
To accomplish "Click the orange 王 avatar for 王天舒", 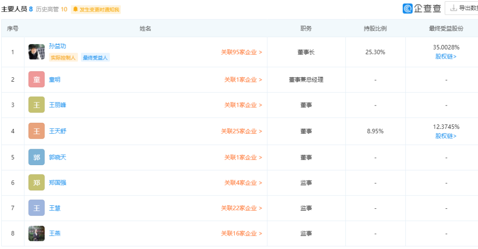I will click(37, 131).
